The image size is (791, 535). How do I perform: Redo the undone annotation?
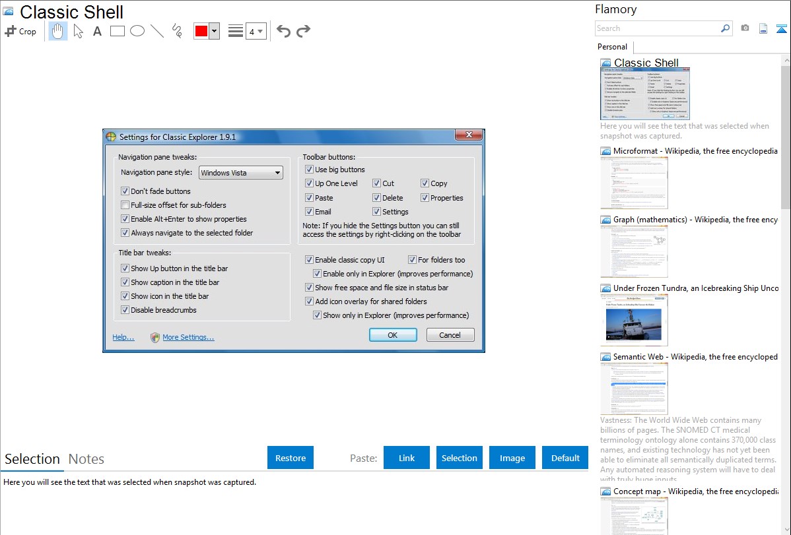[303, 31]
